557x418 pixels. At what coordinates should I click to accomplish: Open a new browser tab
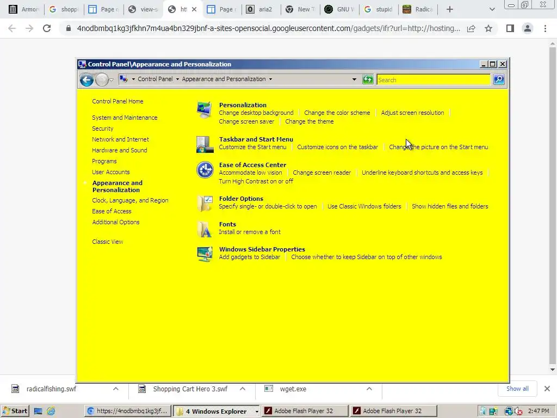(x=450, y=9)
